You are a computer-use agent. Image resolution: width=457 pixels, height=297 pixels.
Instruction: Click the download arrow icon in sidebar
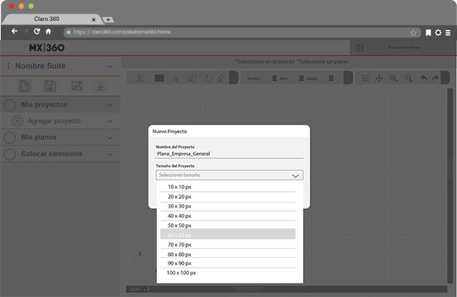click(101, 86)
